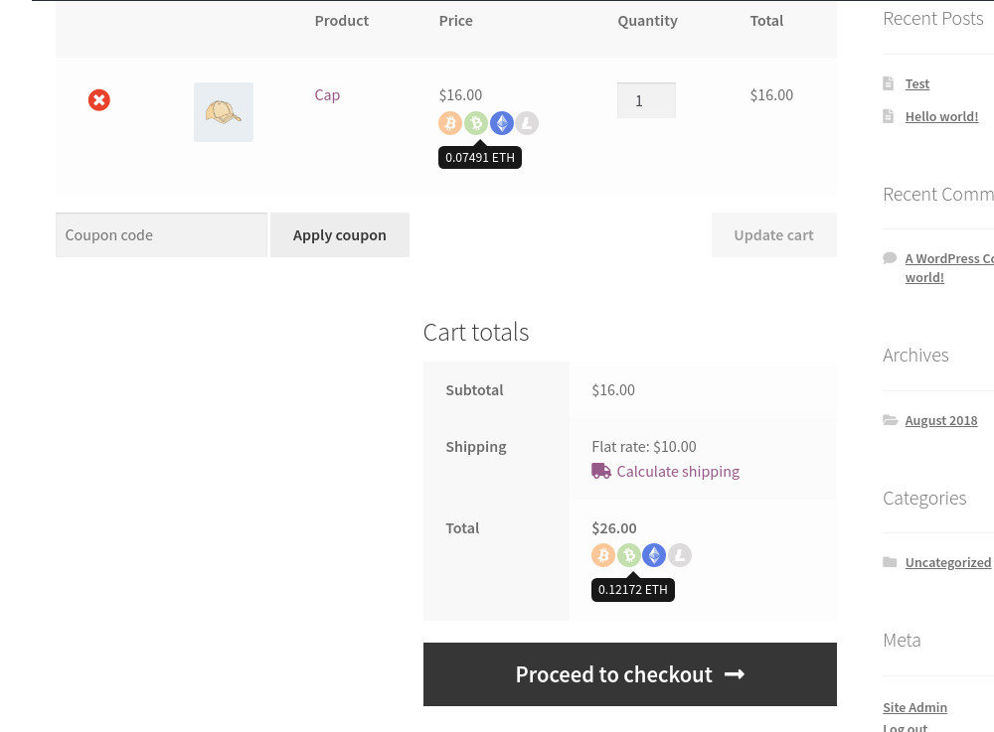
Task: Click Ethereum icon under the $26.00 total
Action: pyautogui.click(x=654, y=555)
